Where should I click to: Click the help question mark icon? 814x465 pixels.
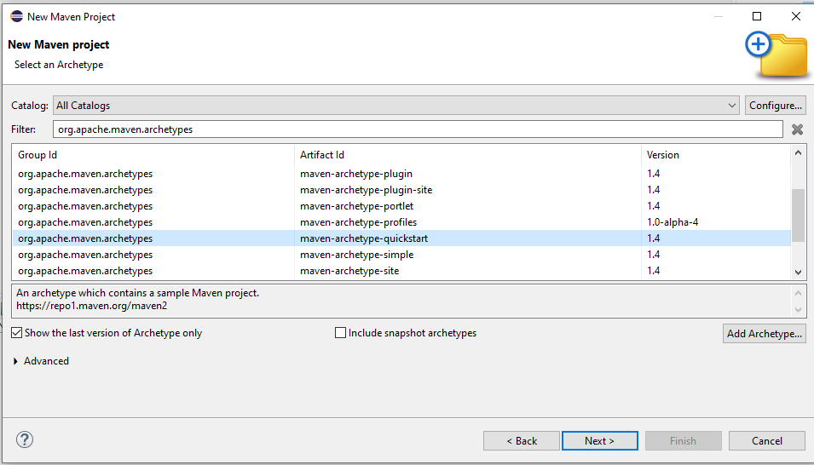(x=25, y=440)
